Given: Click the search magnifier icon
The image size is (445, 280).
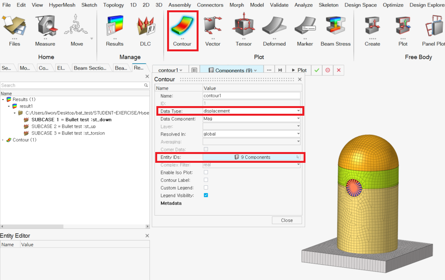Looking at the screenshot, I should (146, 85).
